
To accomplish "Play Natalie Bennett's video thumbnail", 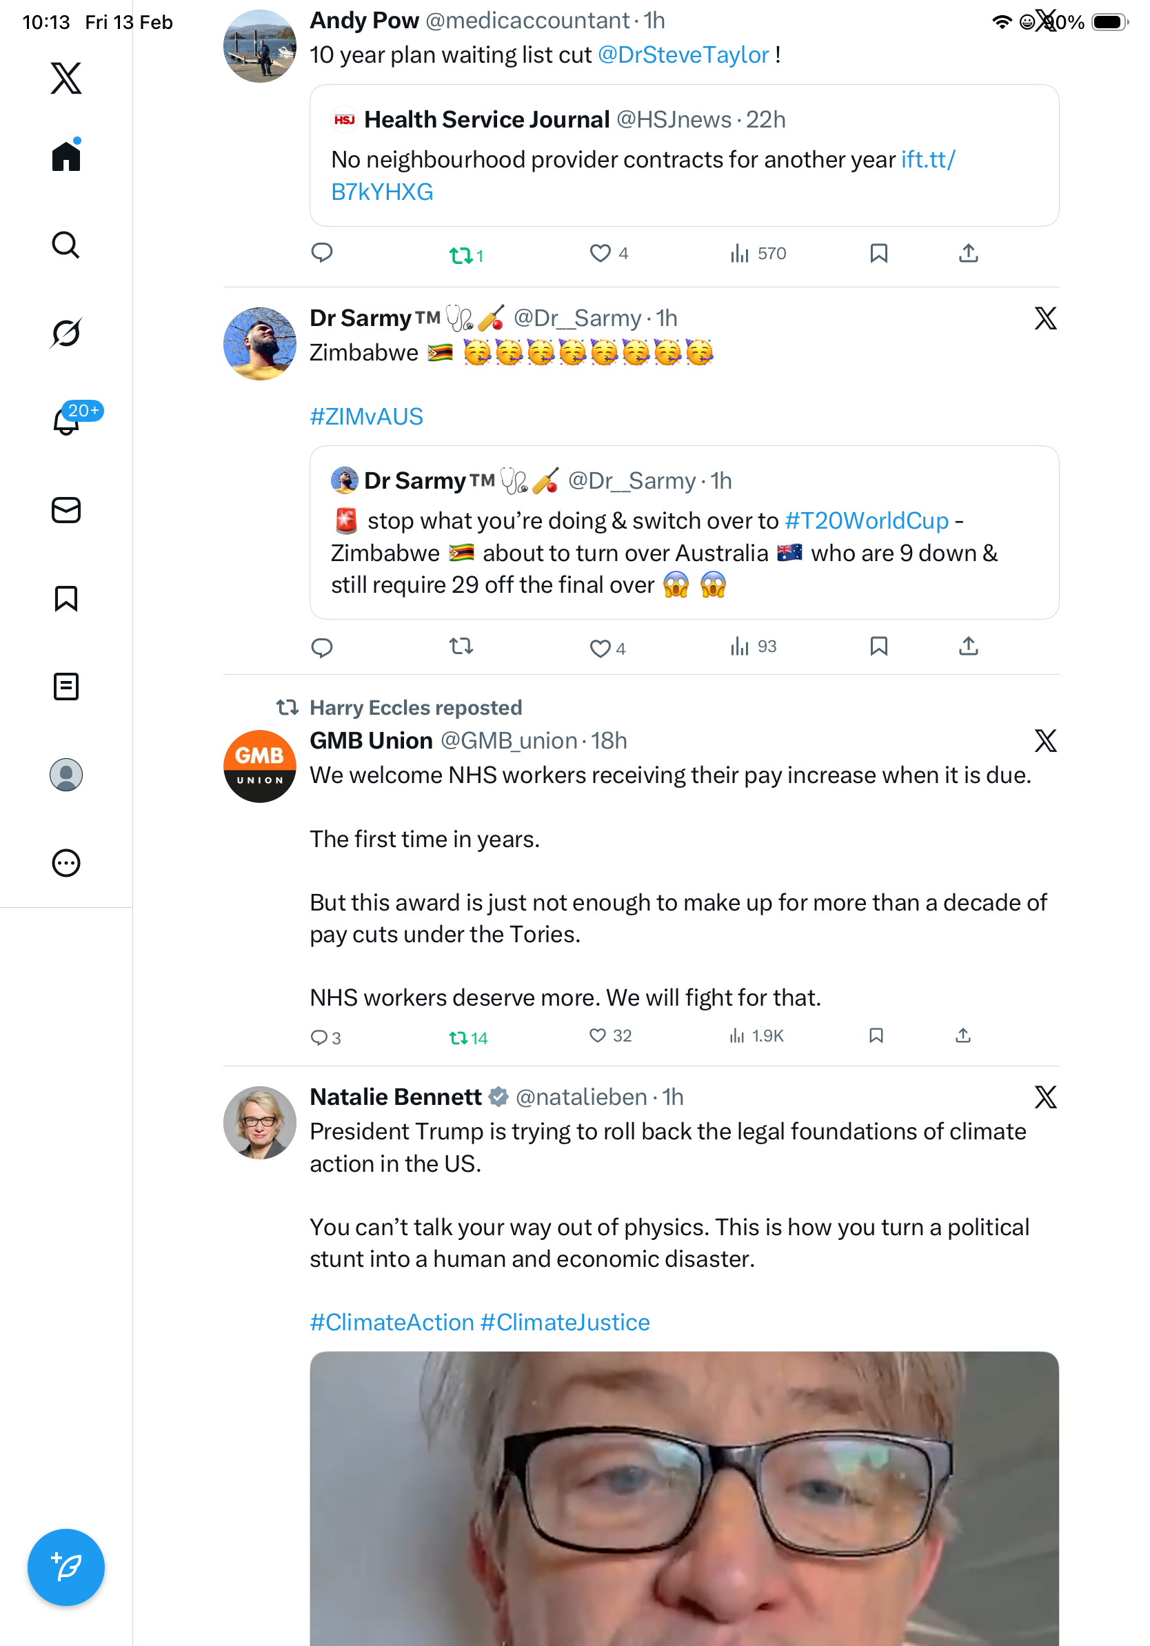I will point(684,1498).
